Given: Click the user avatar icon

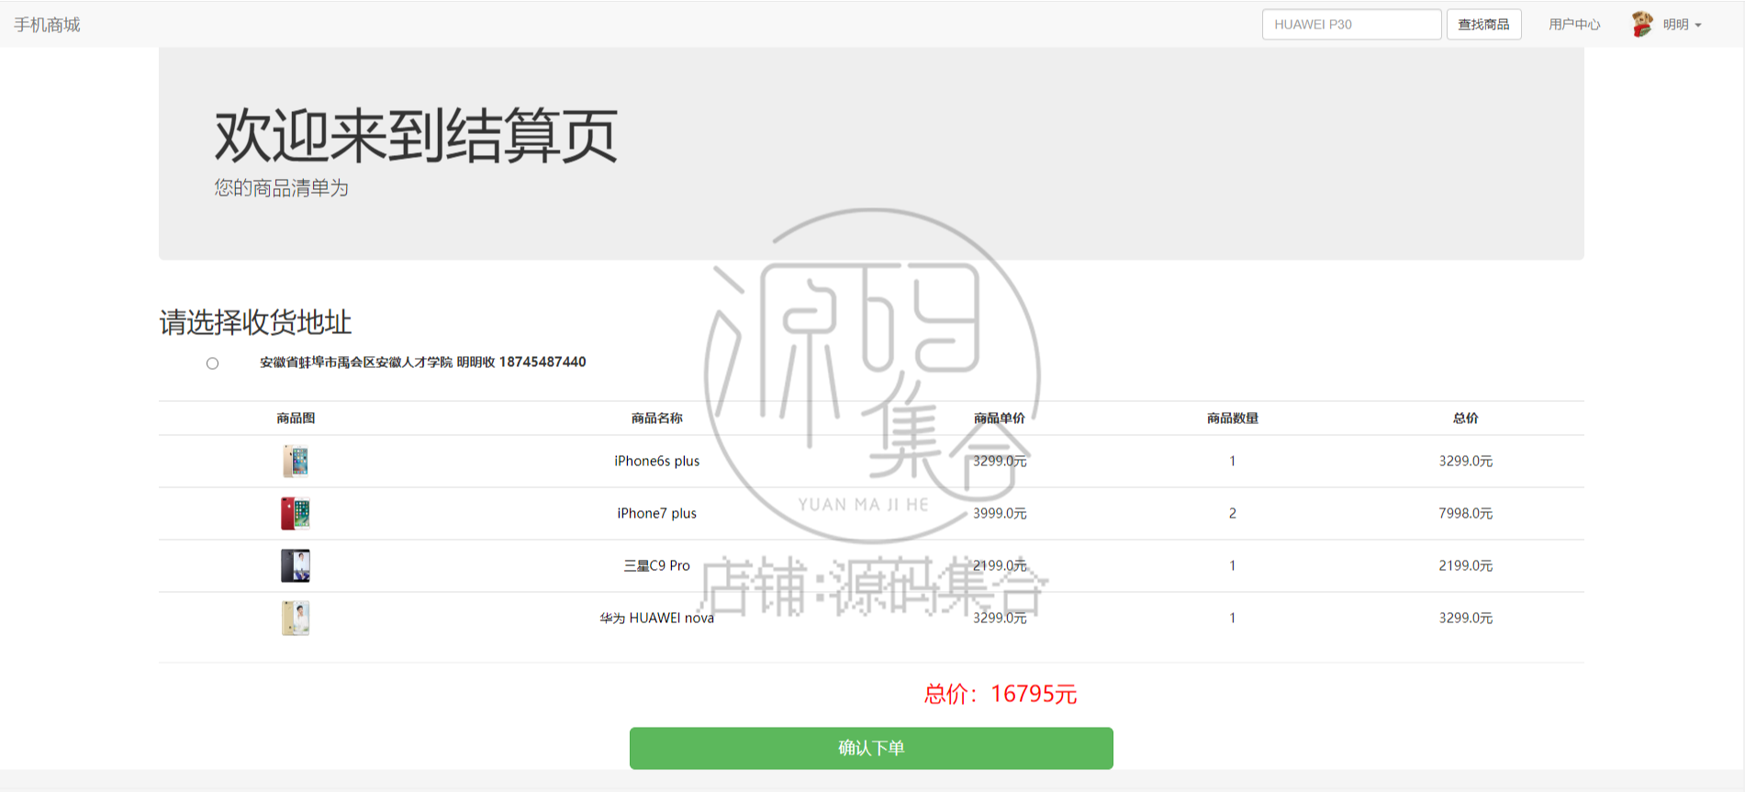Looking at the screenshot, I should [x=1642, y=24].
